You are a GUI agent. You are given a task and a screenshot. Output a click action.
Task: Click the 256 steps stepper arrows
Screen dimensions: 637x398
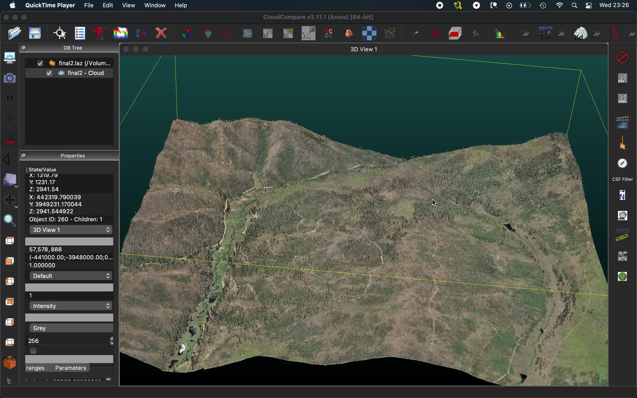tap(111, 341)
